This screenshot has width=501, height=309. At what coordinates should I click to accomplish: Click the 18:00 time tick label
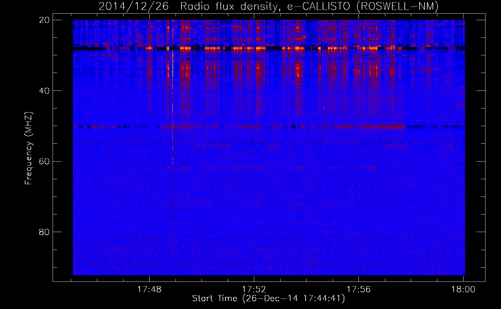click(463, 290)
